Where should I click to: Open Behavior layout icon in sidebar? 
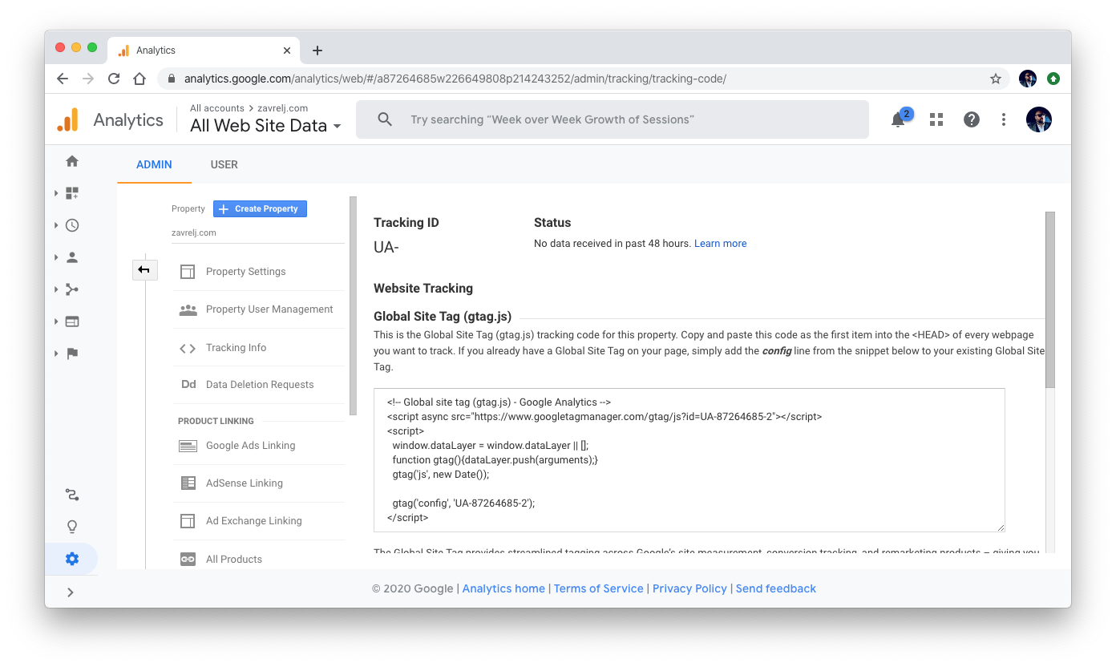point(72,321)
